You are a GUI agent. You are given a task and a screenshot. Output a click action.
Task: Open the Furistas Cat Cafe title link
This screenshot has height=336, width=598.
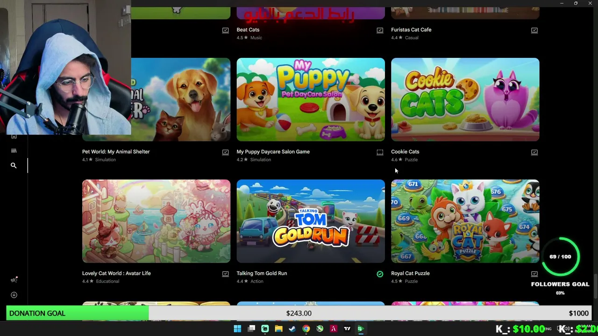pos(411,30)
